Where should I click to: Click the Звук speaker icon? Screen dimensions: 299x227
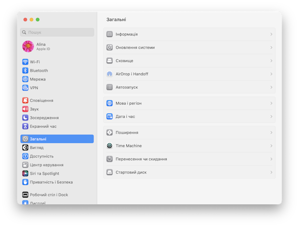click(25, 109)
